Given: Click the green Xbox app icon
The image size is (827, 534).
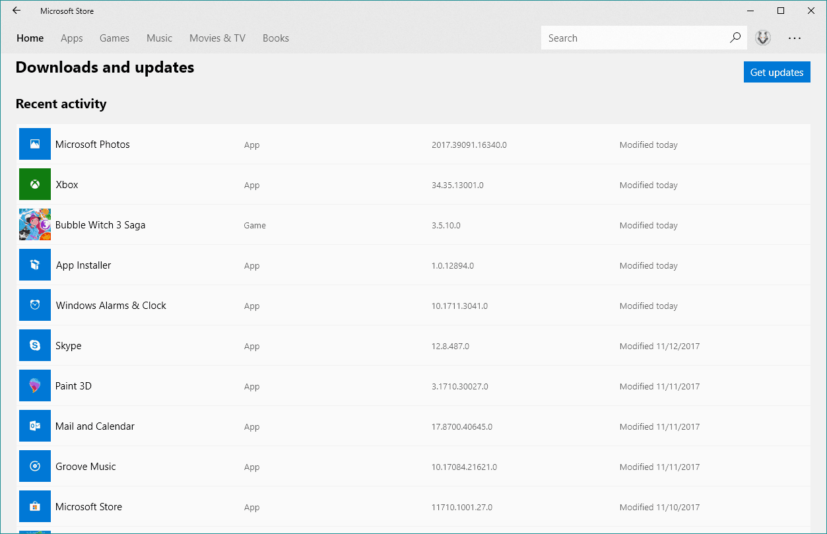Looking at the screenshot, I should (35, 184).
